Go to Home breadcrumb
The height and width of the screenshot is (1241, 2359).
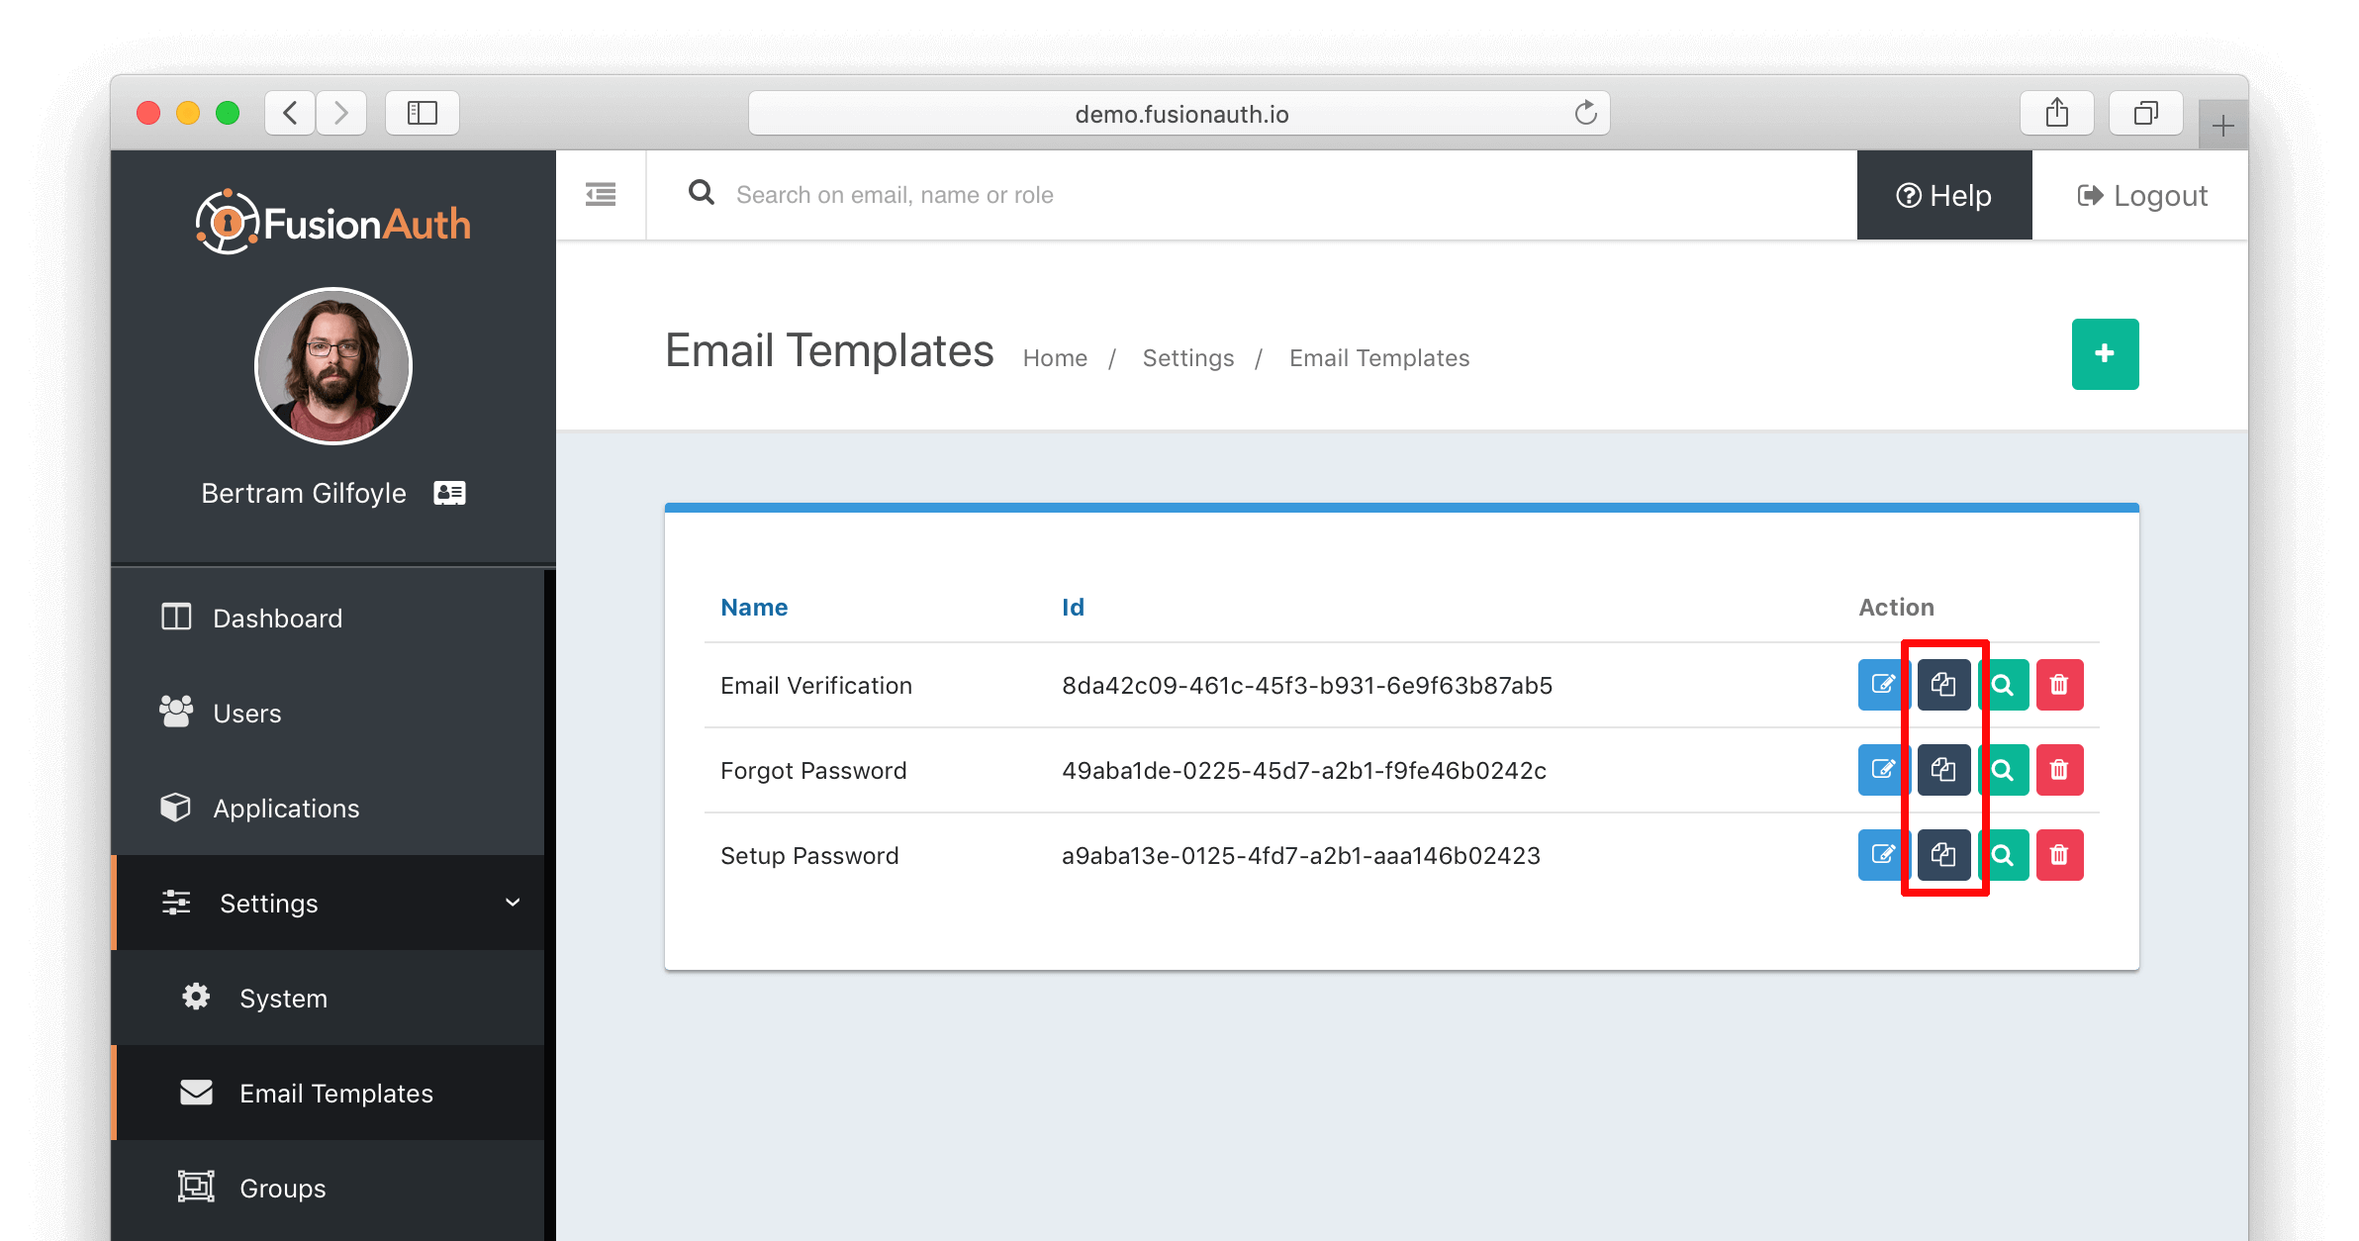(x=1055, y=358)
